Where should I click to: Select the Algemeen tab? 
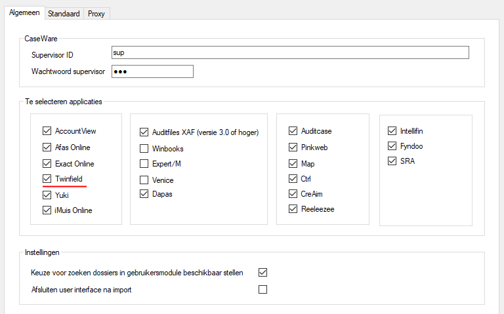click(24, 12)
